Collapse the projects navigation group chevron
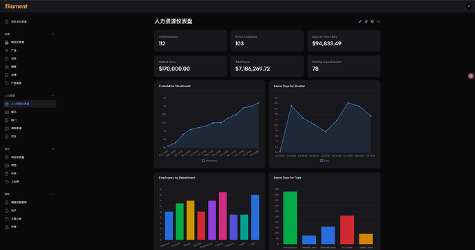This screenshot has width=475, height=250. (x=53, y=149)
